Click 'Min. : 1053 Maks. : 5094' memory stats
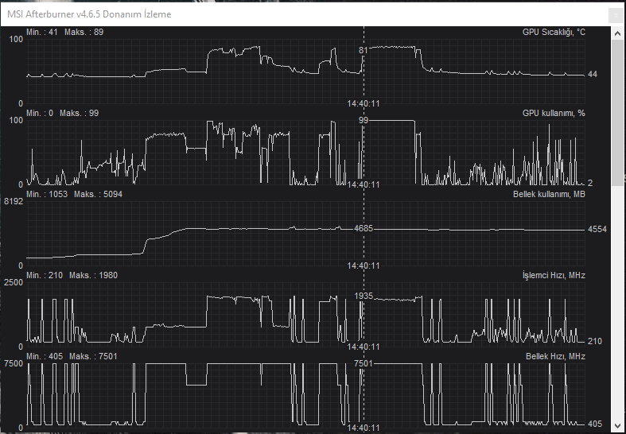Viewport: 626px width, 434px height. pyautogui.click(x=74, y=194)
